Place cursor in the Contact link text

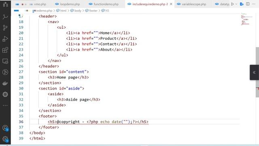[108, 44]
